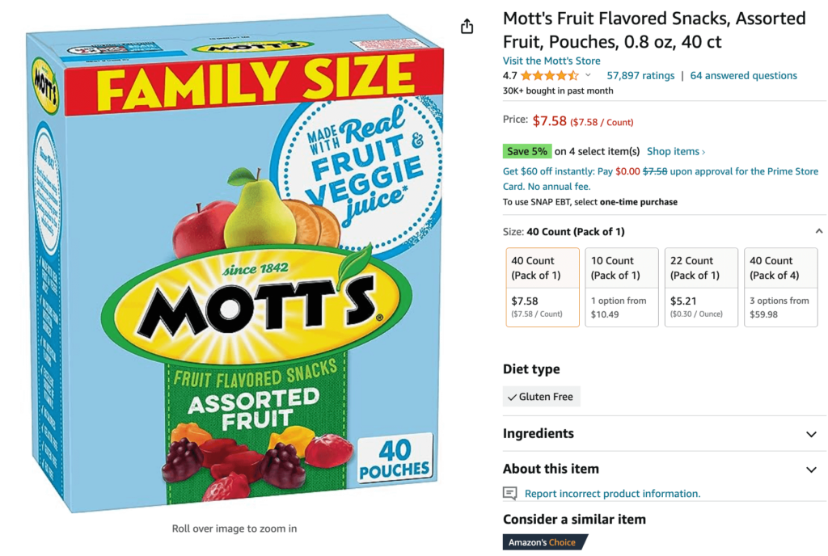Select 22 Count (Pack of 1) size option

pos(700,287)
